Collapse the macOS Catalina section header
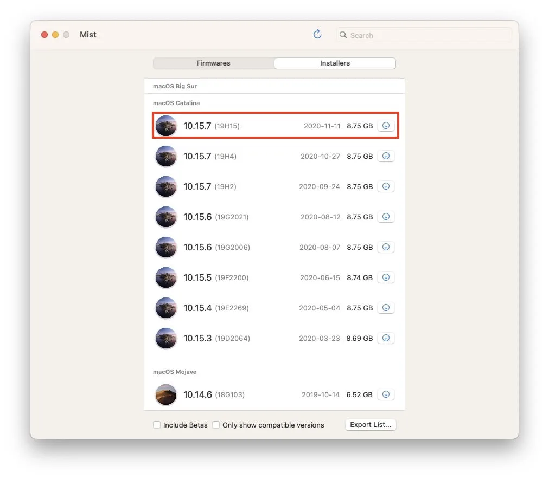549x479 pixels. (x=176, y=103)
